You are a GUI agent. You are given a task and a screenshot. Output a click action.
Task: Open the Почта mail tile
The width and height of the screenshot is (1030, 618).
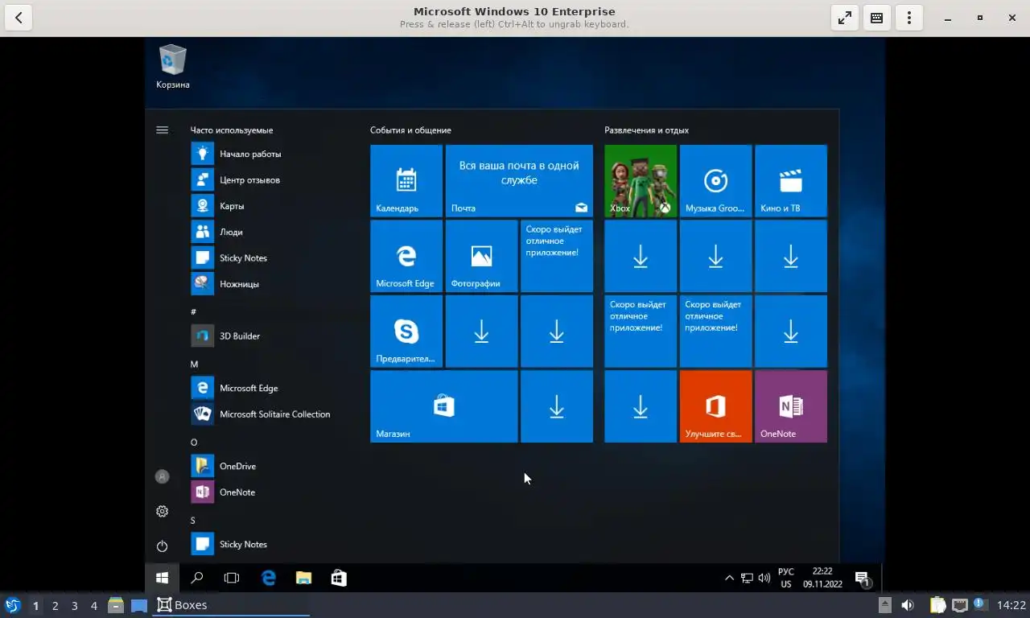coord(519,181)
